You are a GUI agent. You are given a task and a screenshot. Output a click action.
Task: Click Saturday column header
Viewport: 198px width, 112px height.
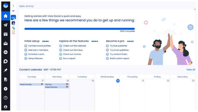pyautogui.click(x=182, y=77)
